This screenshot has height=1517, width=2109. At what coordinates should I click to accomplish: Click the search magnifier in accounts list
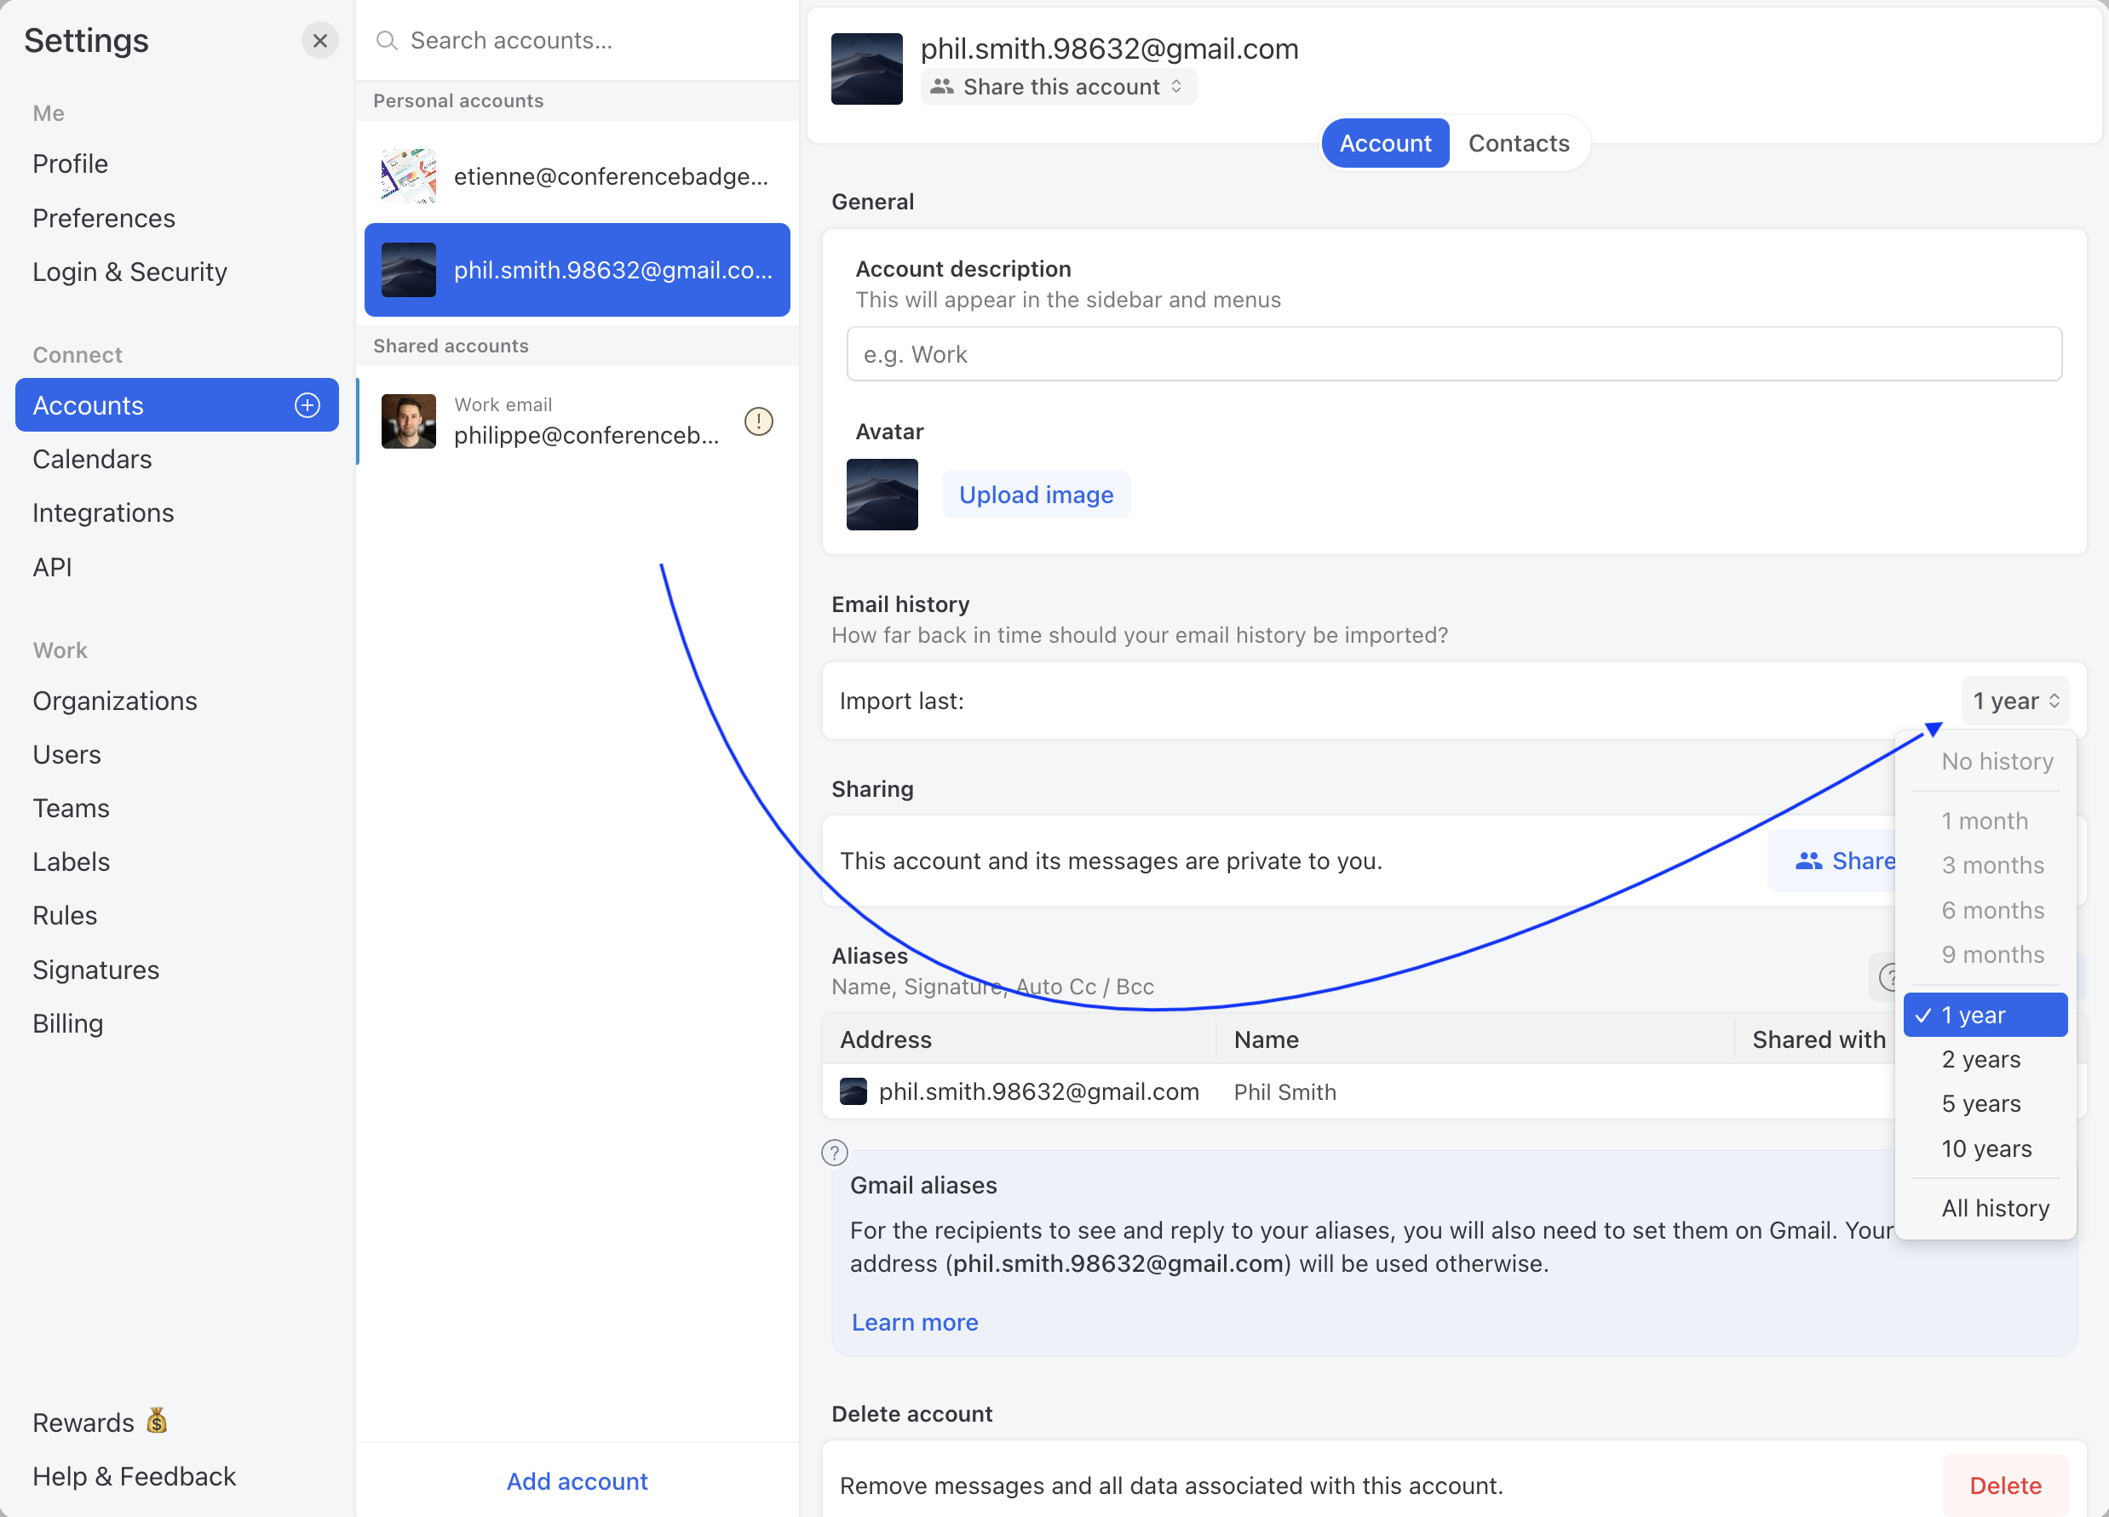(387, 41)
